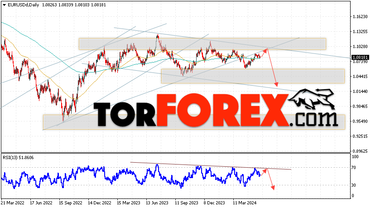Click the RSI 70 level label
Viewport: 371px width, 208px height.
(x=353, y=168)
